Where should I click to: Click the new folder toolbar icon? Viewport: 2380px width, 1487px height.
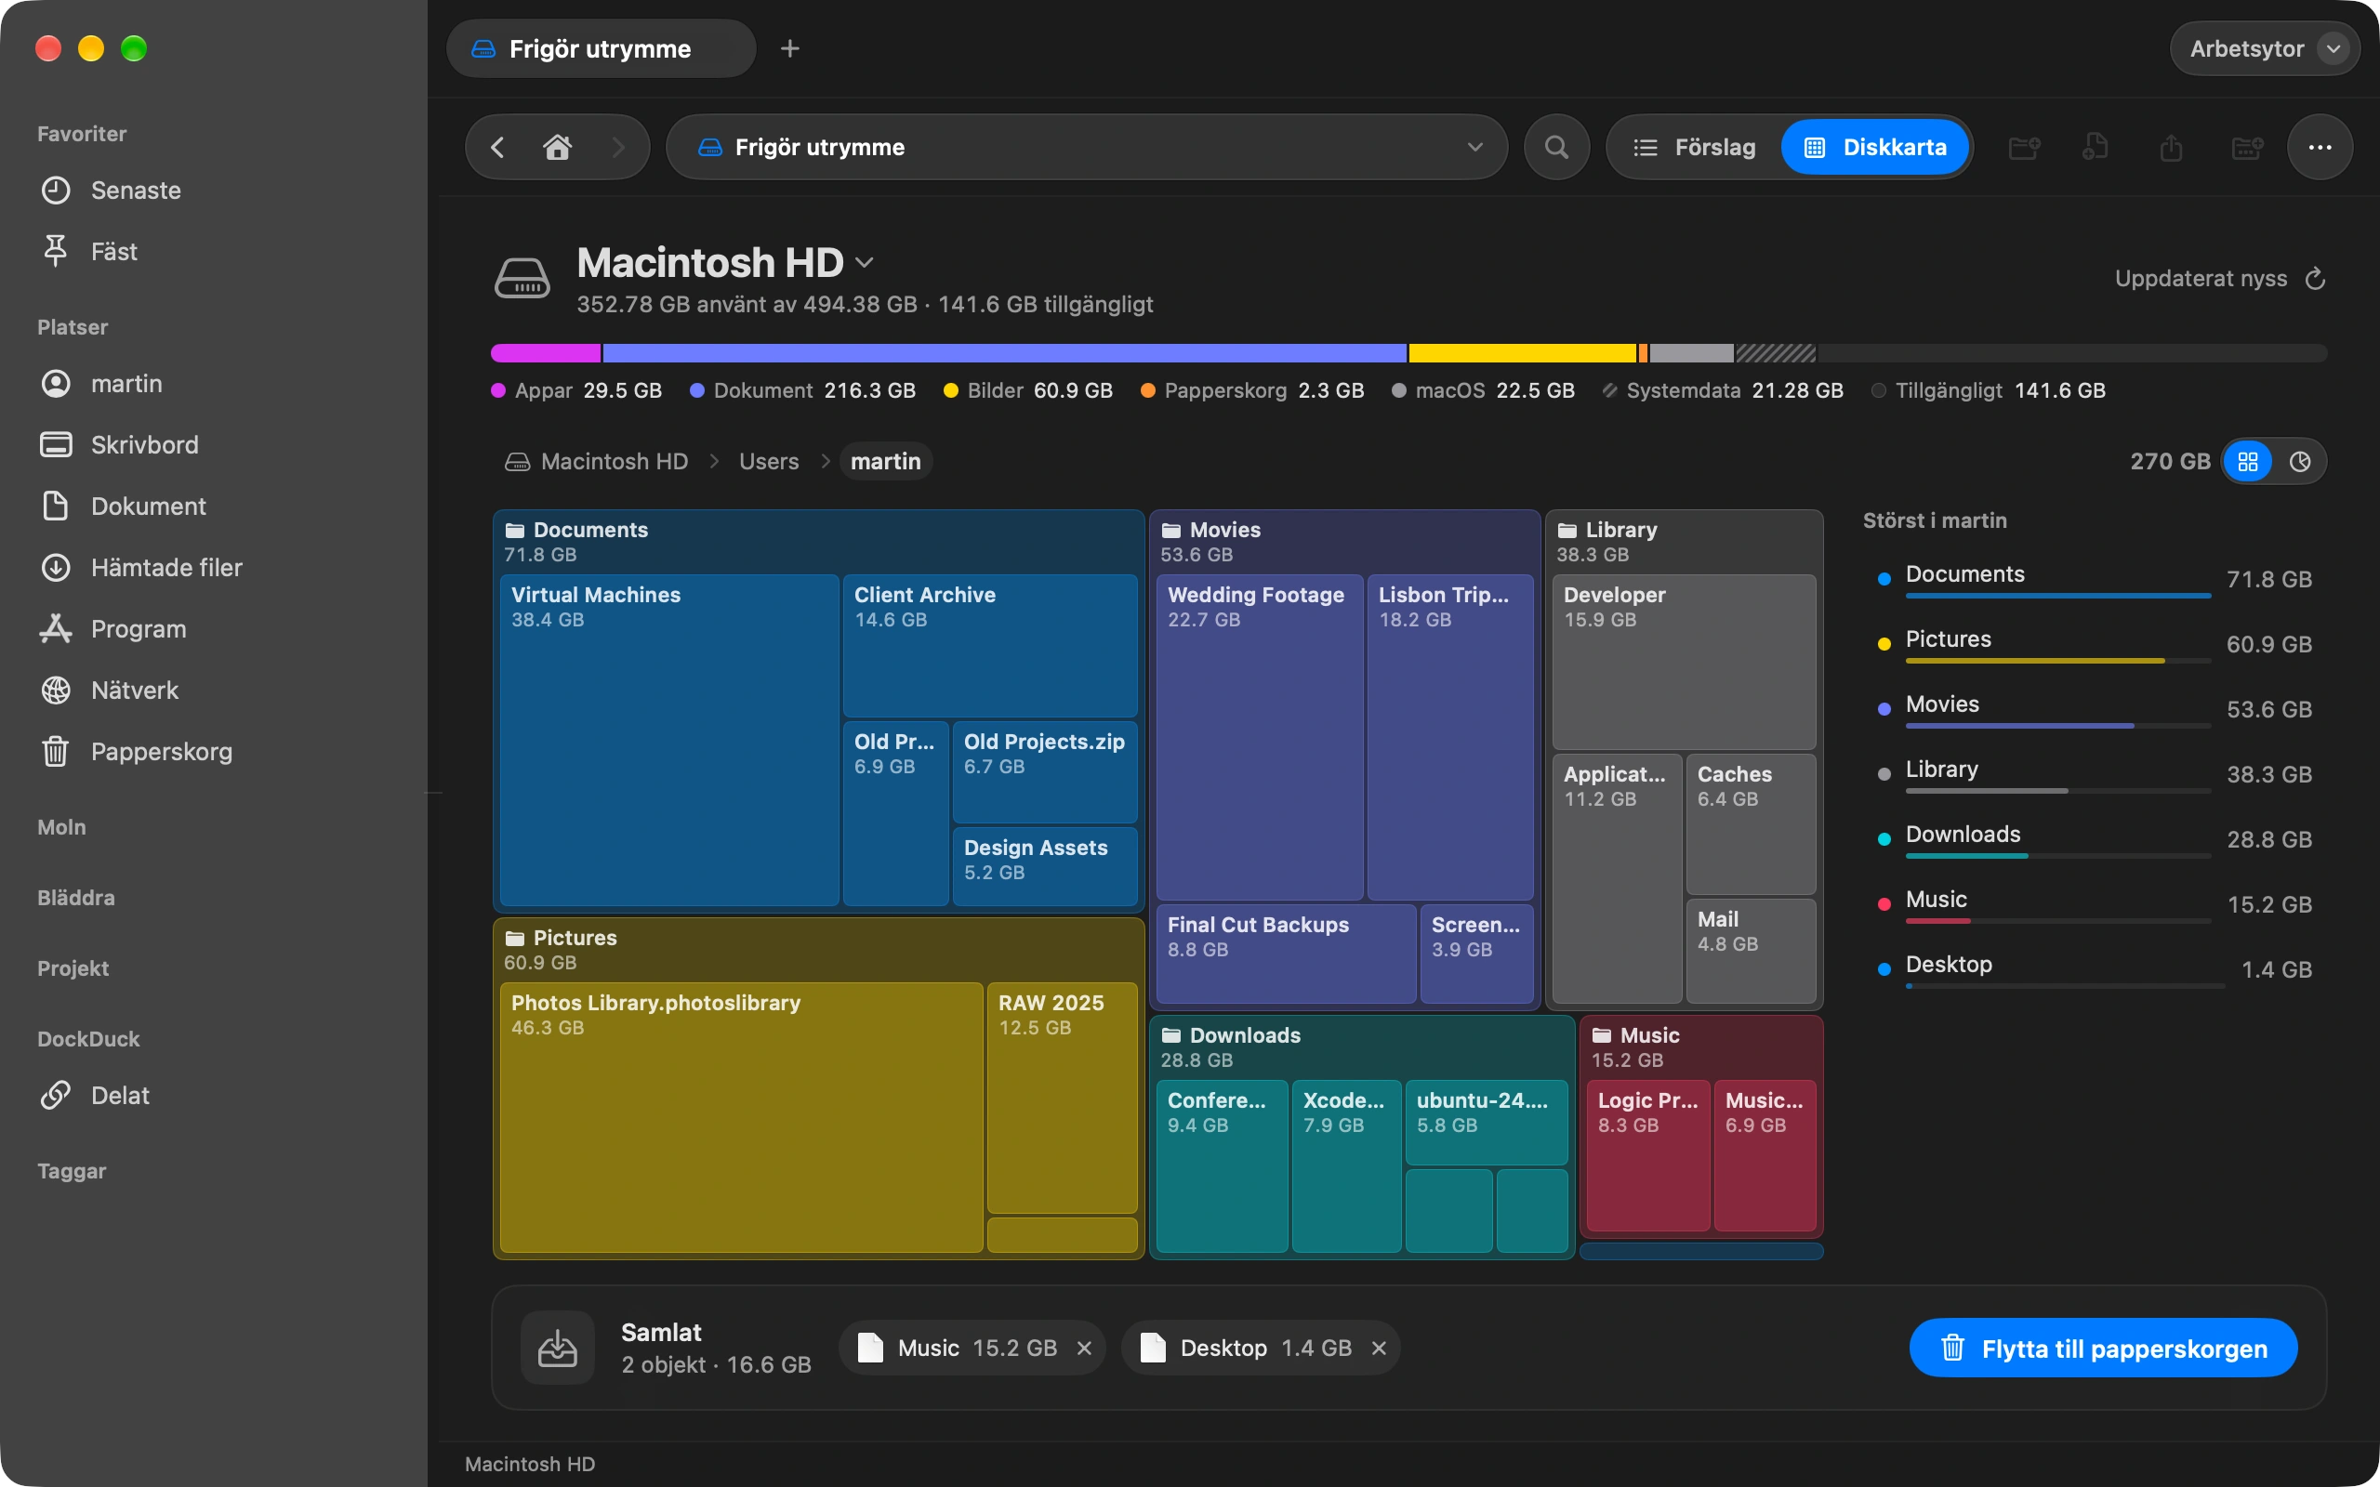[x=2023, y=148]
